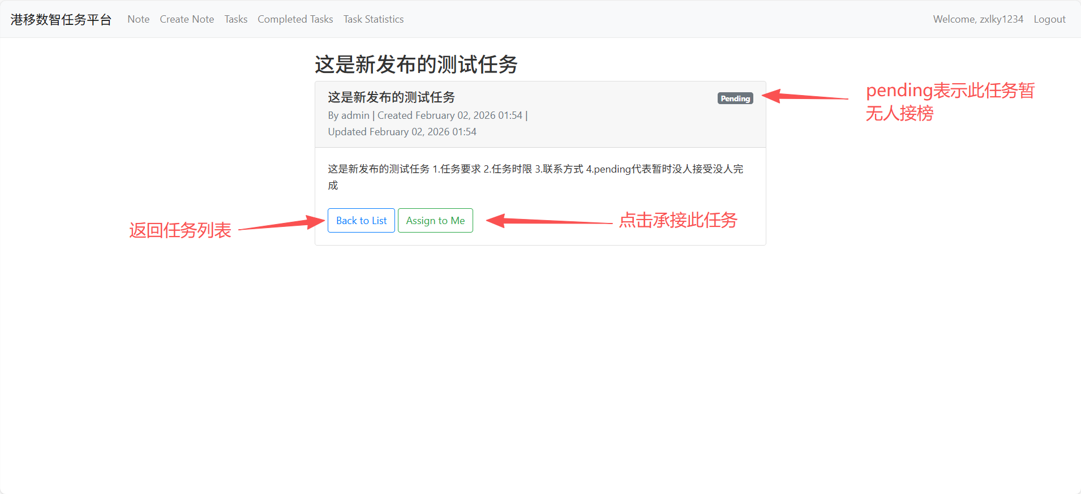Click the Welcome, zxlky1234 user text

[x=978, y=19]
